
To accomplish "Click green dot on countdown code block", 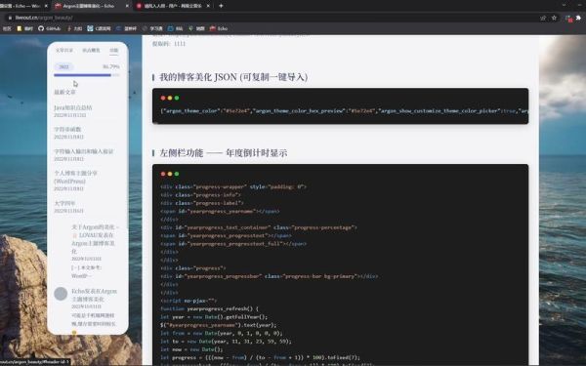I will coord(177,174).
